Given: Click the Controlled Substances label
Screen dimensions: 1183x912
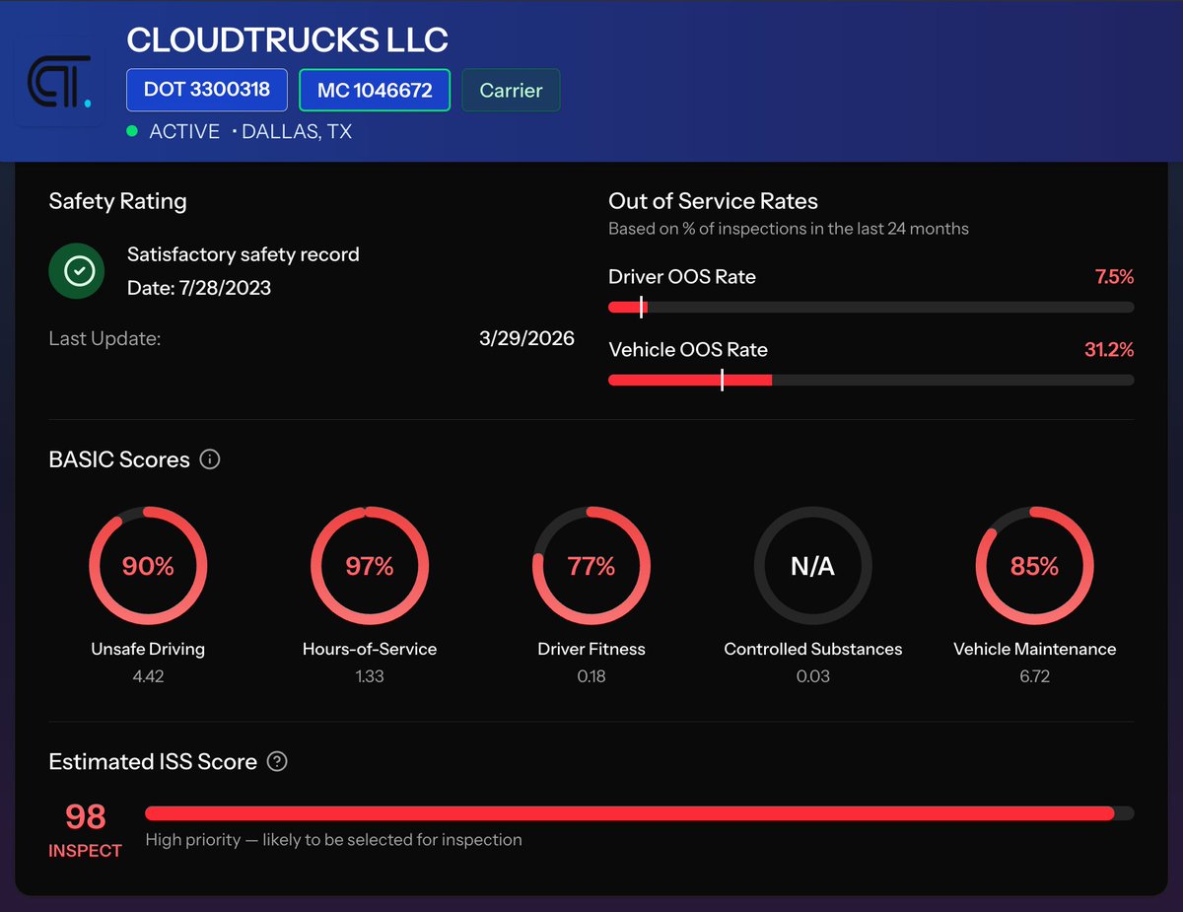Looking at the screenshot, I should click(x=813, y=649).
